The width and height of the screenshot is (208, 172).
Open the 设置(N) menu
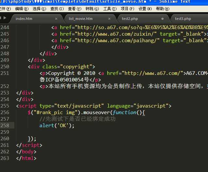click(x=145, y=9)
